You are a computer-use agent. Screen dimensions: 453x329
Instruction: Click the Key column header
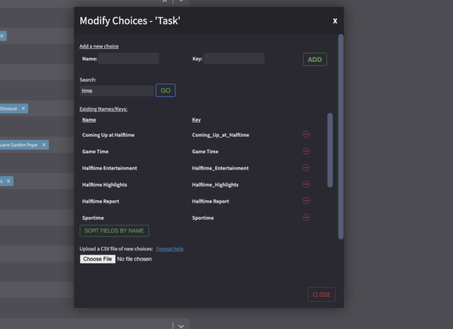pyautogui.click(x=196, y=120)
